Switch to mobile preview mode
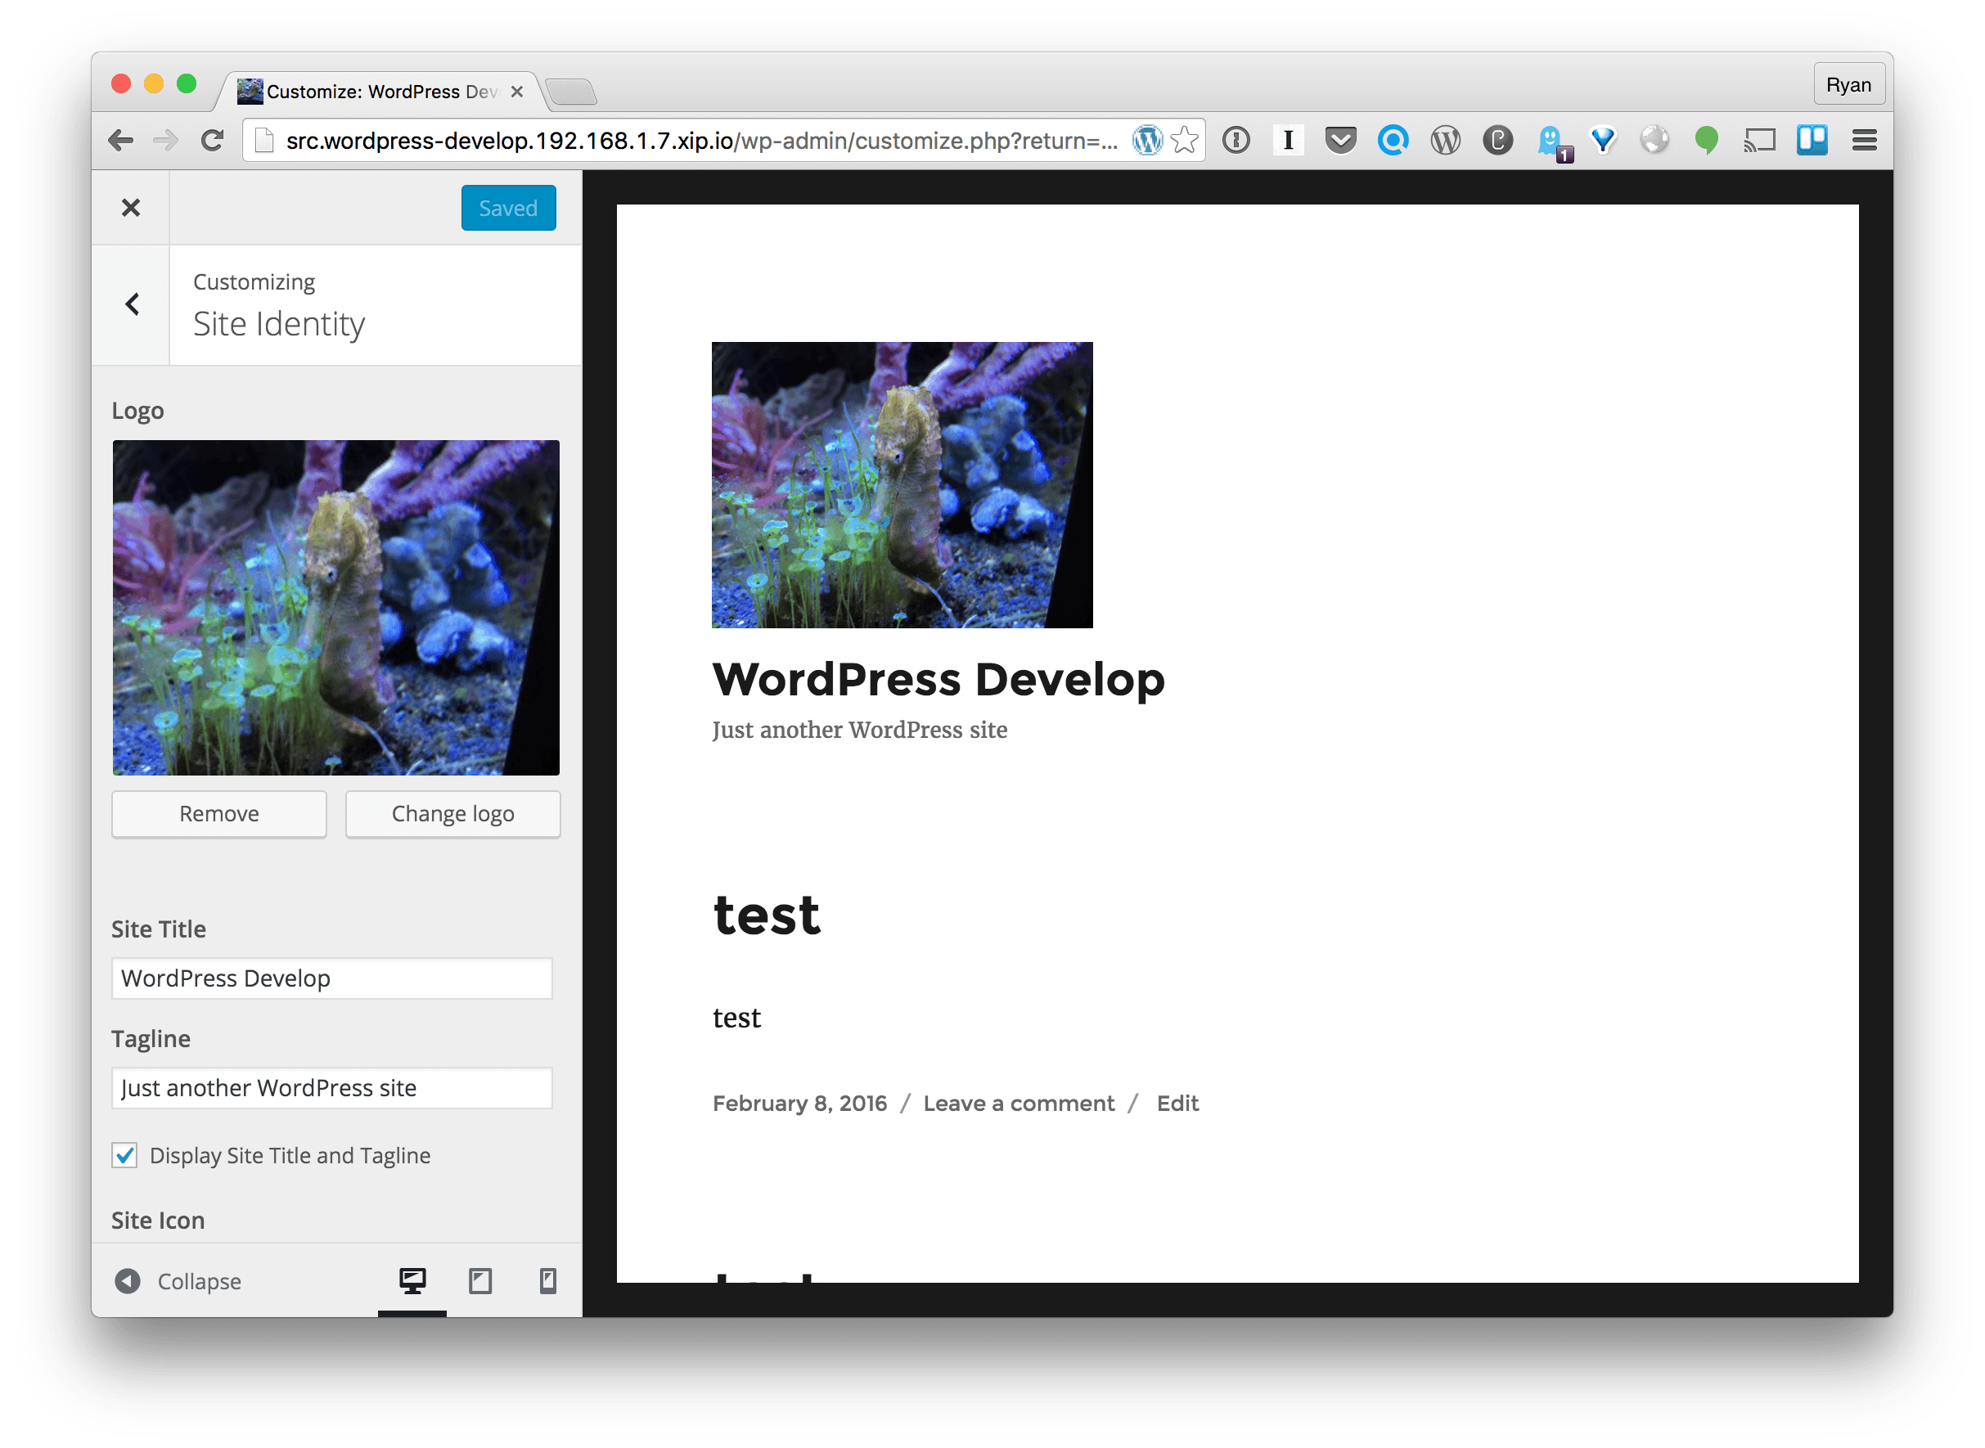This screenshot has height=1448, width=1985. pyautogui.click(x=547, y=1280)
